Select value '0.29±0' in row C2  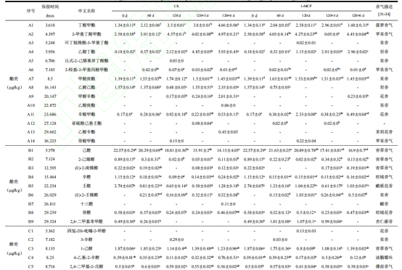point(176,240)
